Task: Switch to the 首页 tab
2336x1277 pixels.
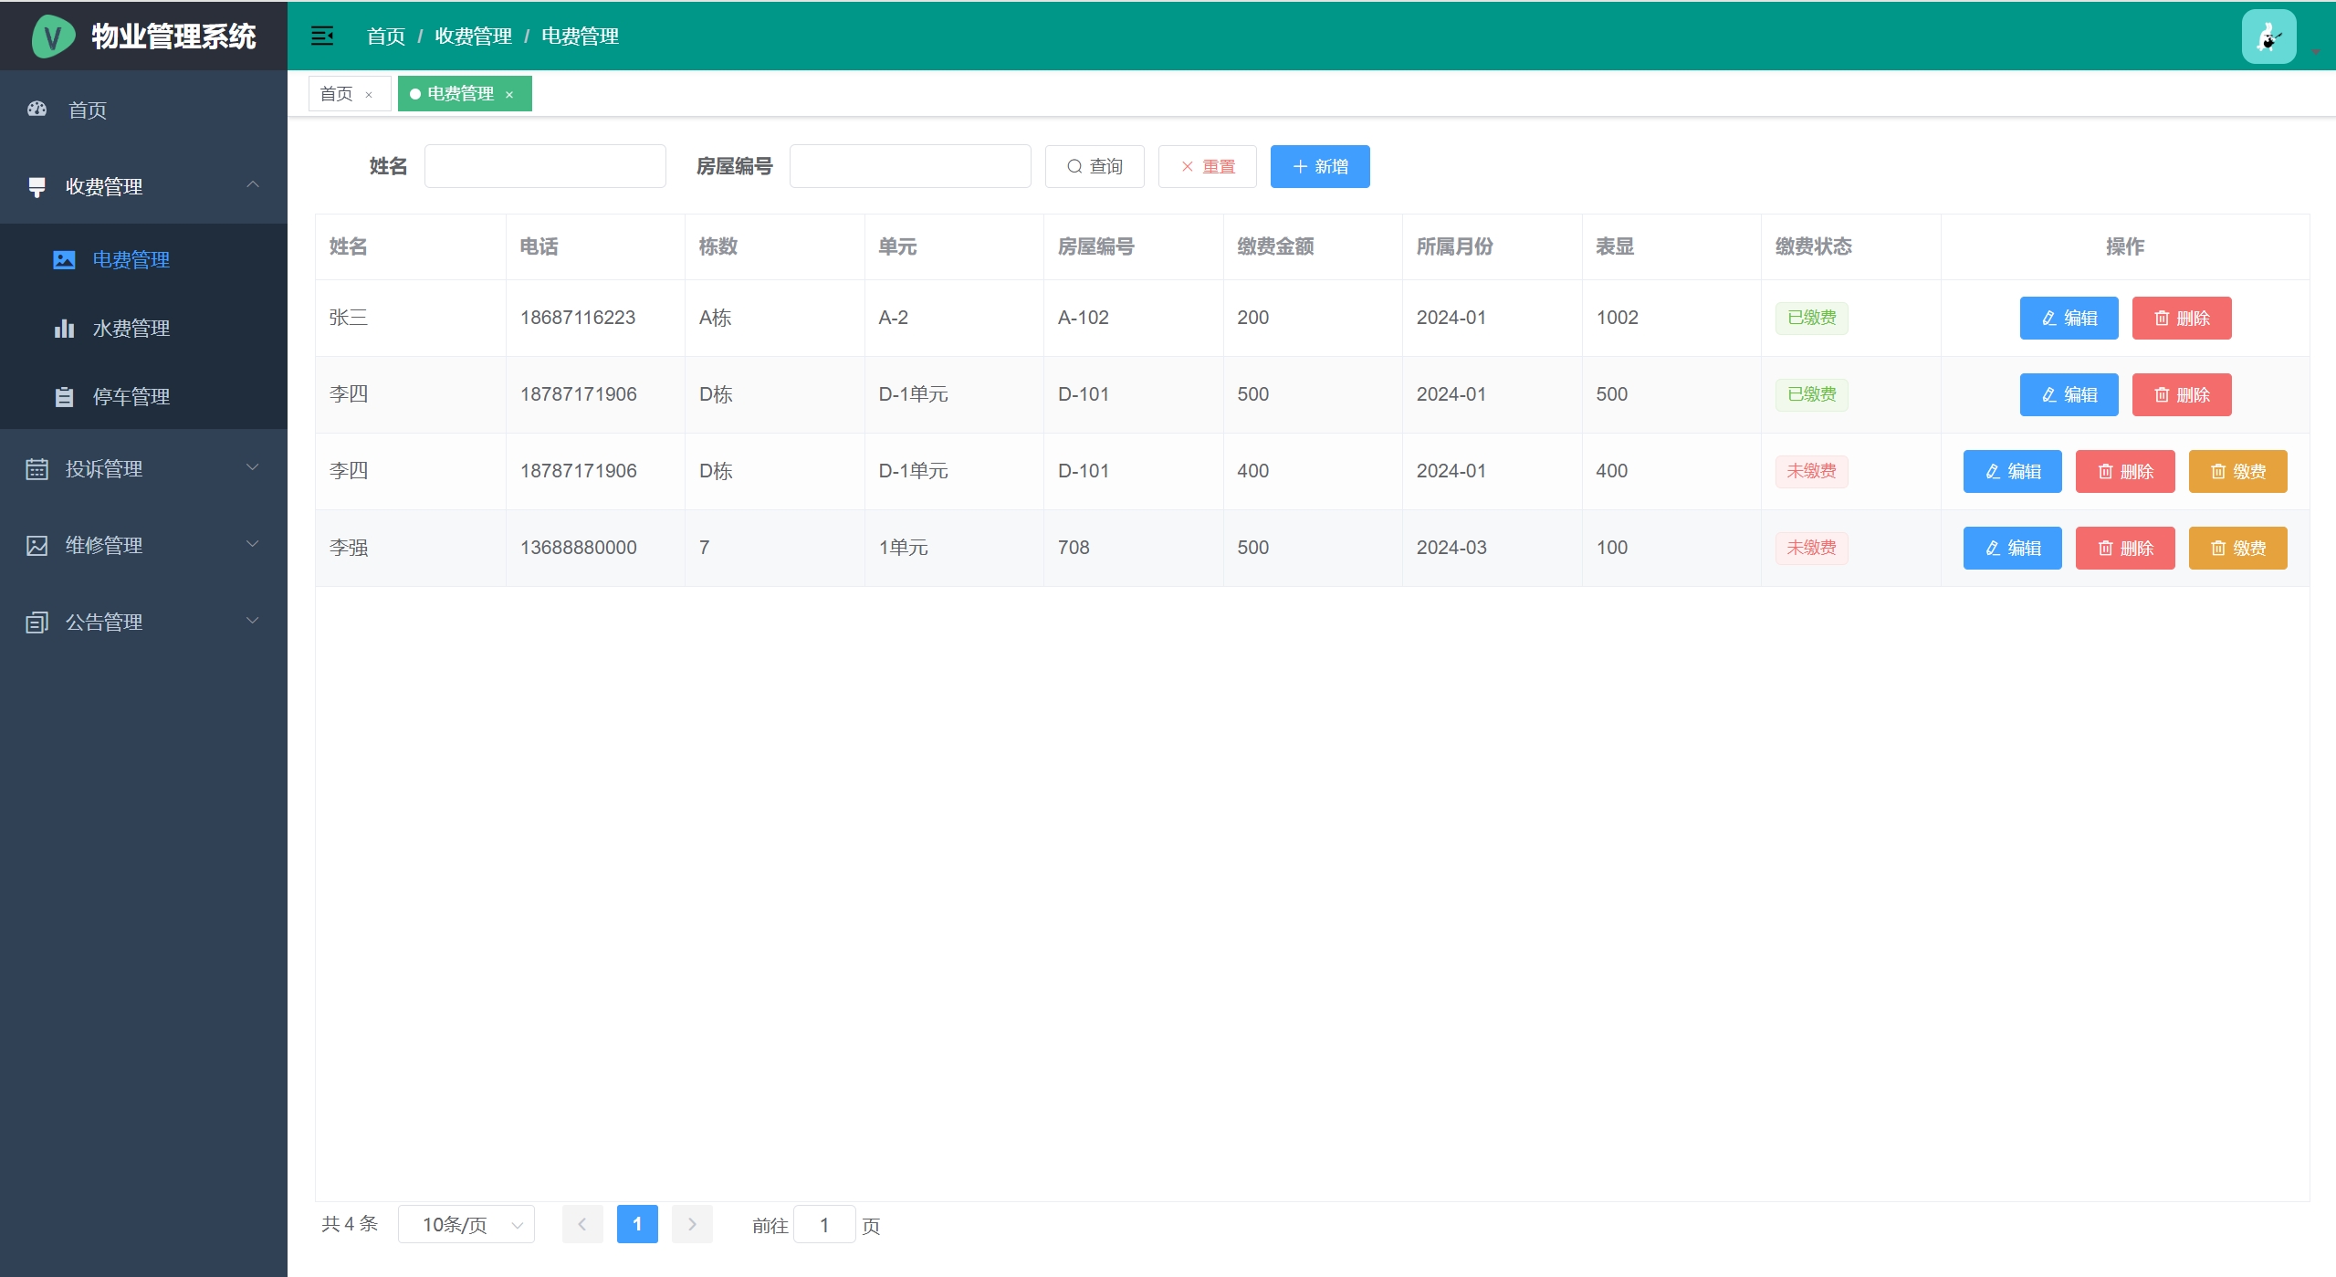Action: tap(337, 94)
